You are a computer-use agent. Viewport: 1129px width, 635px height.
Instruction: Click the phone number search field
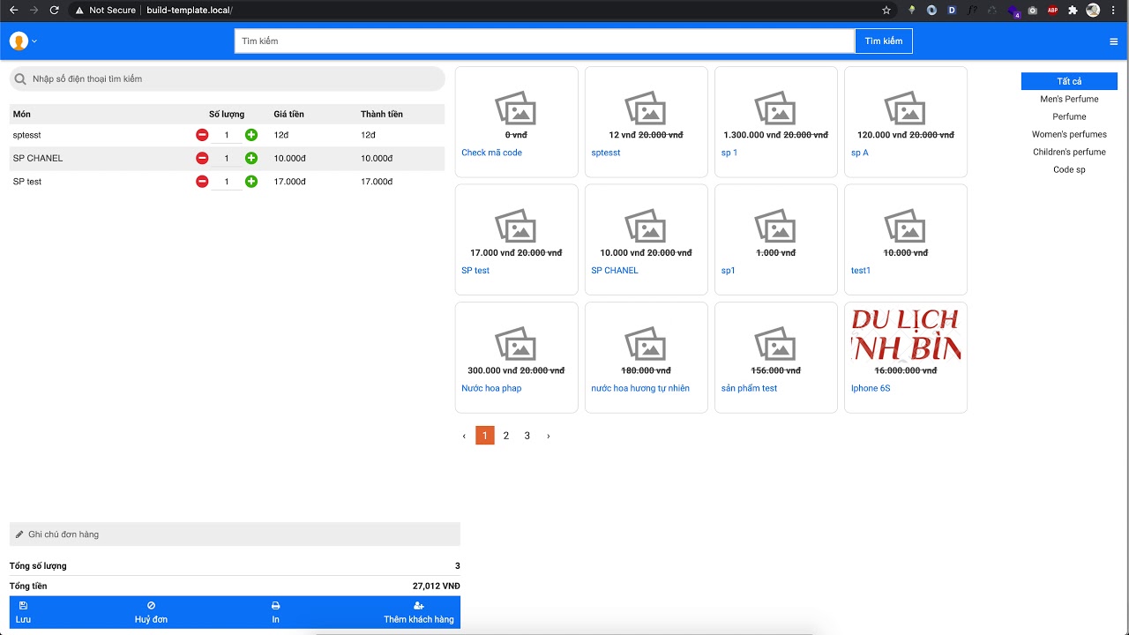point(227,79)
